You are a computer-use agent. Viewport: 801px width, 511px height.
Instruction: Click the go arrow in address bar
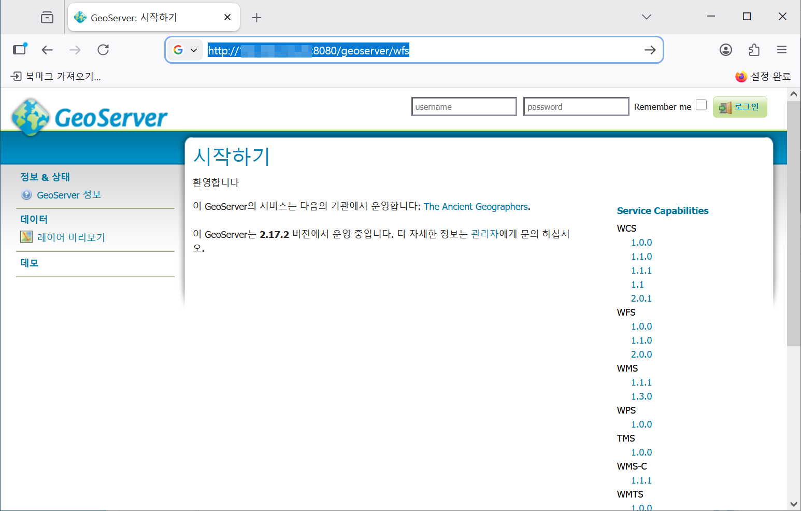(x=650, y=50)
